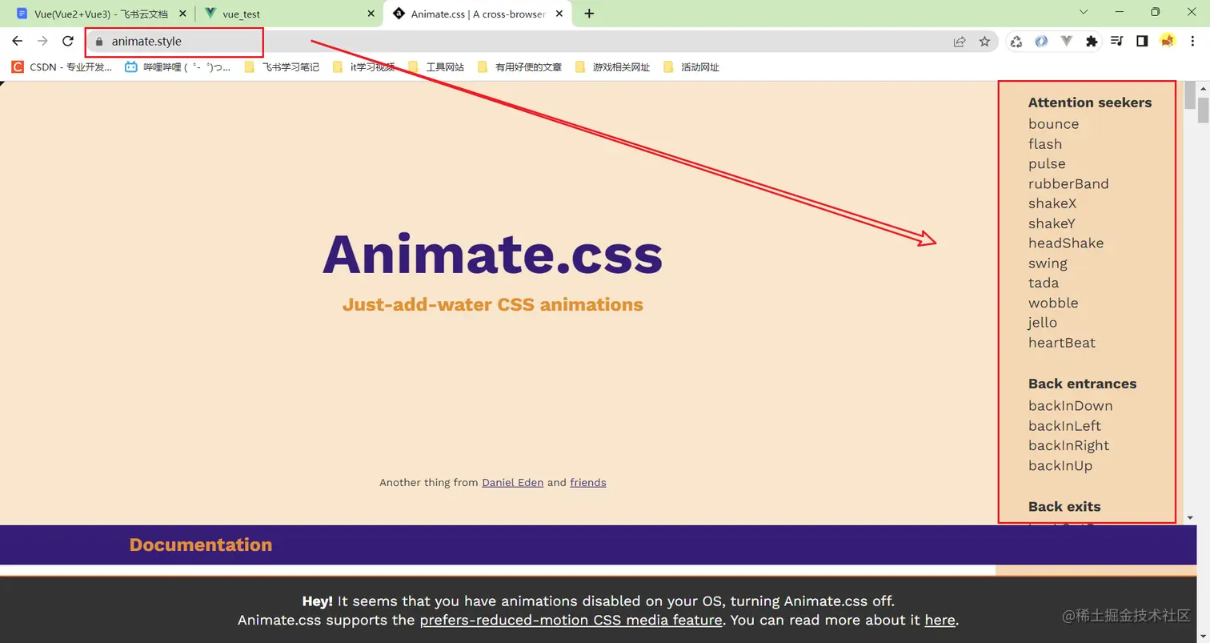
Task: Open the 有用好便的文章 bookmark folder
Action: (x=520, y=67)
